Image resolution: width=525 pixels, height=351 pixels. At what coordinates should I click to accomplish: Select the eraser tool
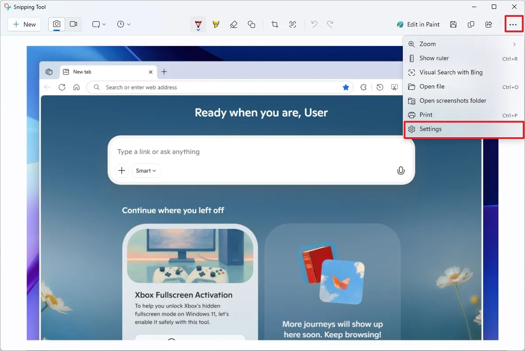click(234, 24)
